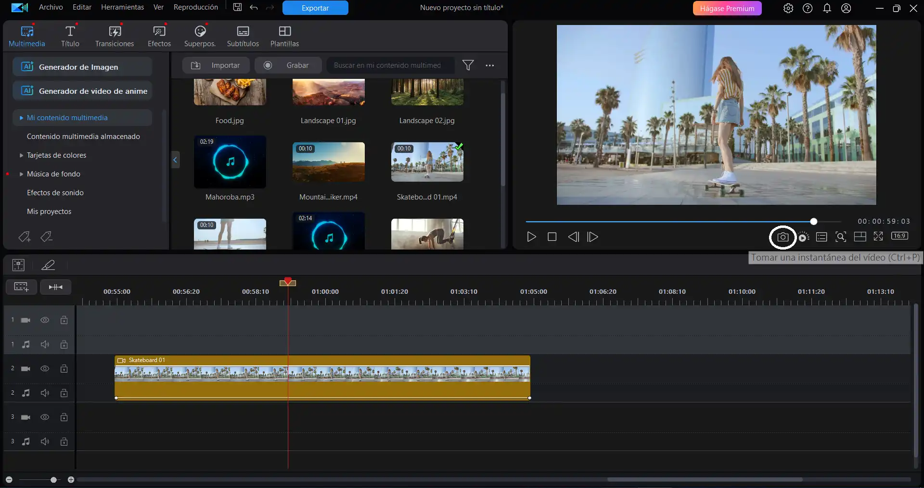Mute audio track 2 speaker icon
The height and width of the screenshot is (488, 924).
pos(45,393)
